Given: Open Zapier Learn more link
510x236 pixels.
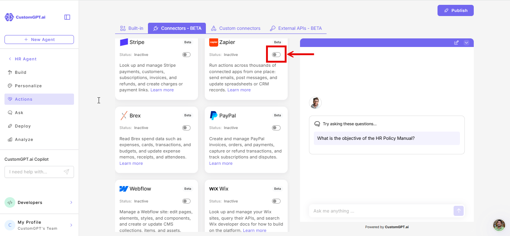Looking at the screenshot, I should 239,90.
